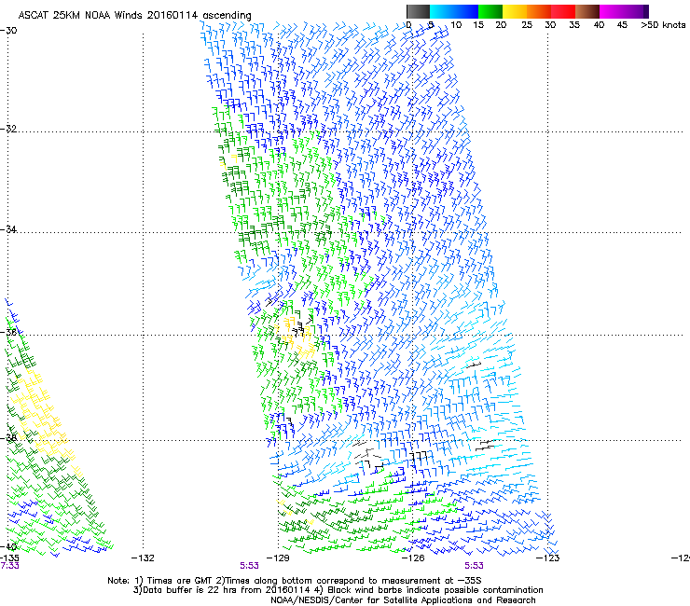
Task: Click the latitude label '-34'
Action: click(x=8, y=229)
